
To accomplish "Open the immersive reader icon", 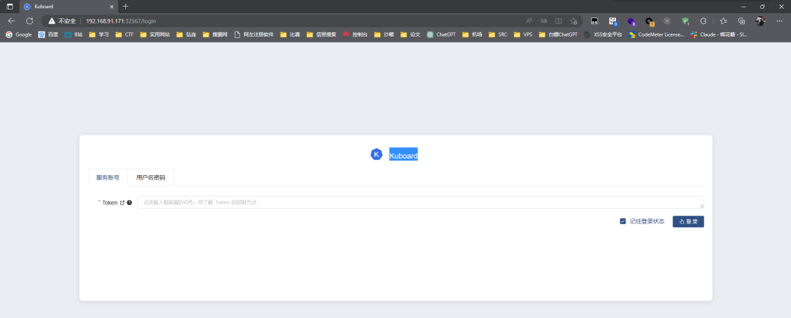I will [558, 21].
